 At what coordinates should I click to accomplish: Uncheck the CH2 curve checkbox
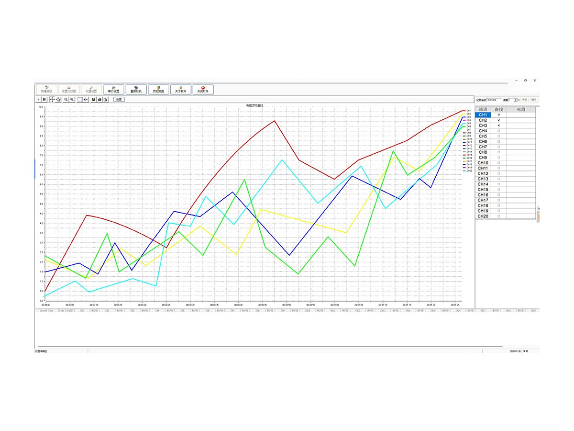pos(499,120)
